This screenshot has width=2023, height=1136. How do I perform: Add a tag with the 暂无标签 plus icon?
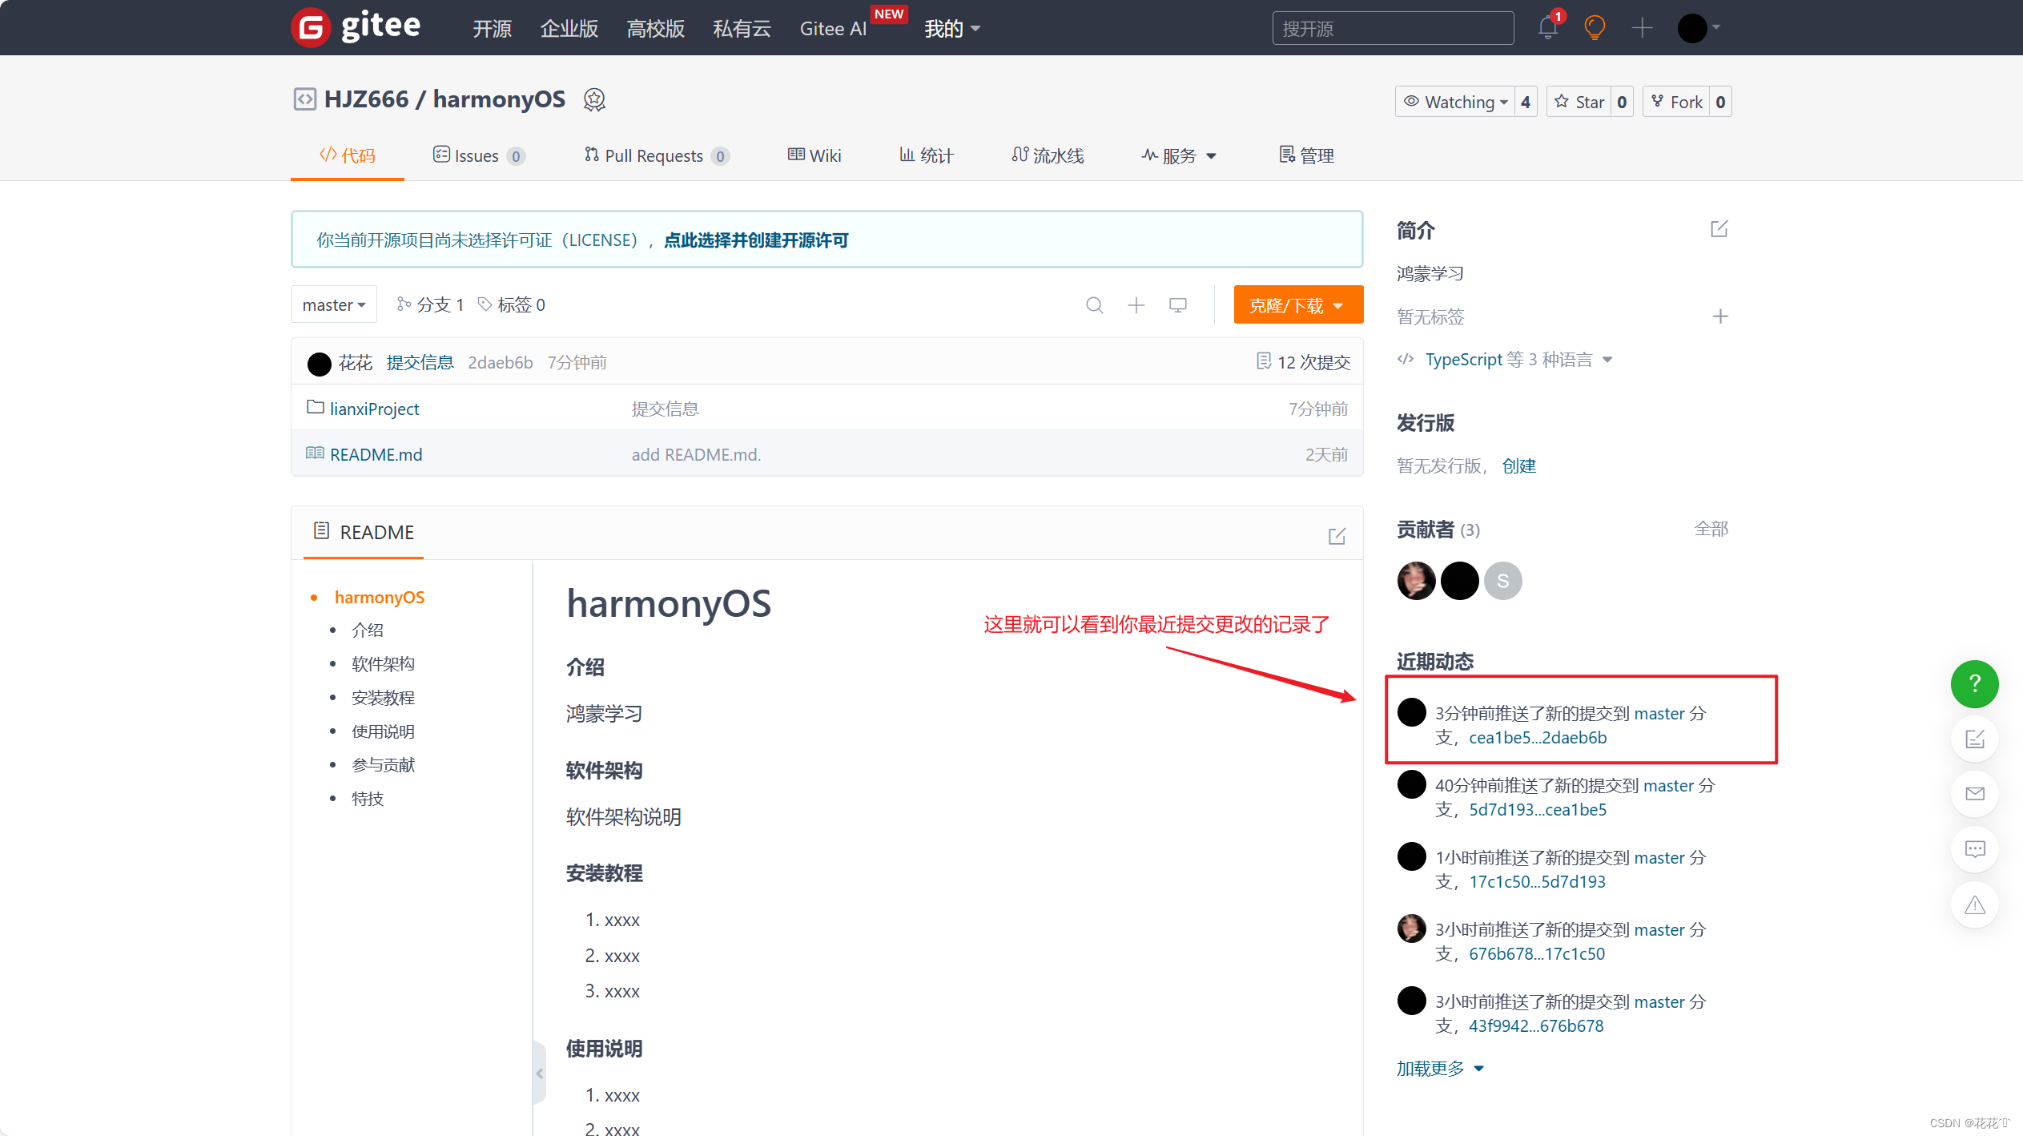(1719, 316)
